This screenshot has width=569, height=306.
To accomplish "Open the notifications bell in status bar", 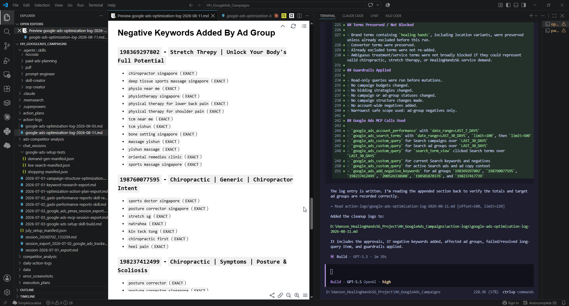I will [x=564, y=303].
